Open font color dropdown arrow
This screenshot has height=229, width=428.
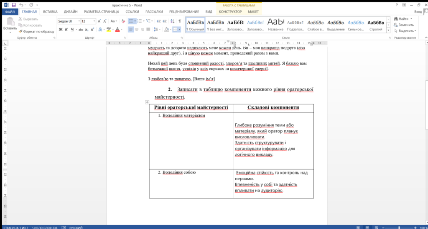(x=122, y=30)
